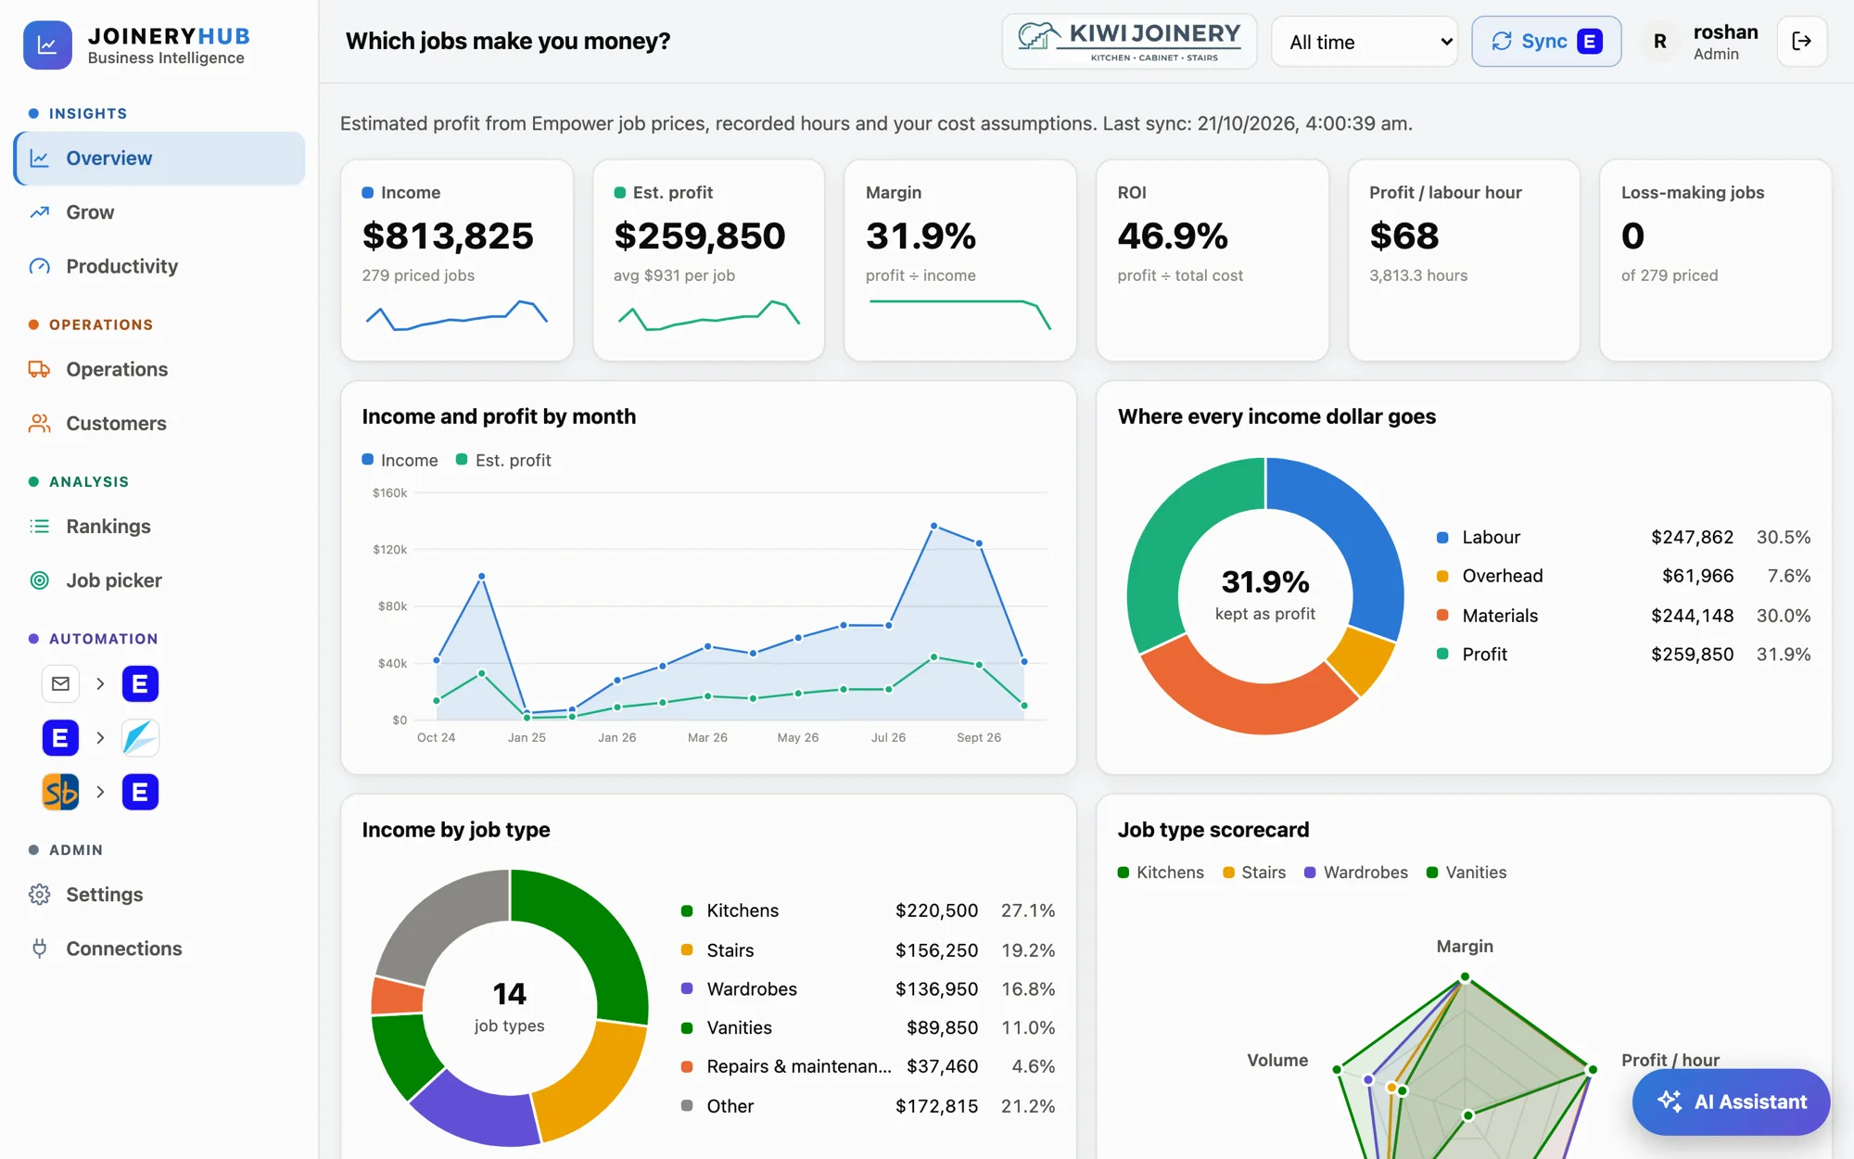Click the Materials legend color swatch
This screenshot has width=1854, height=1159.
coord(1442,616)
